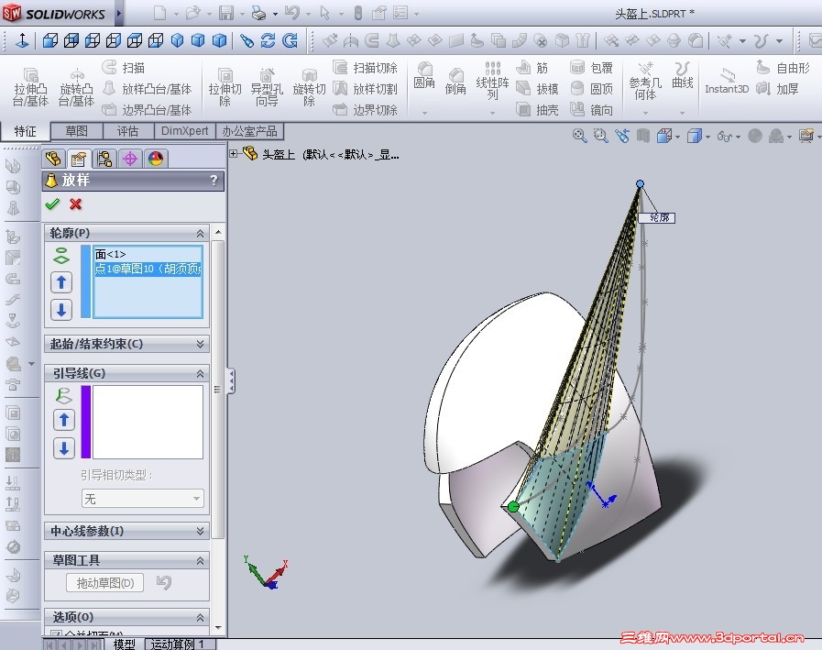Click the Revolved Boss/Base (旋转凸台/基体) tool

(77, 87)
